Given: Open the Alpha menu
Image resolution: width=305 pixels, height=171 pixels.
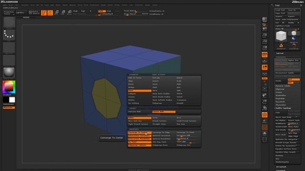Looking at the screenshot, I should click(x=5, y=5).
